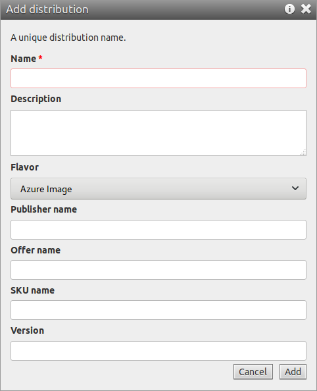This screenshot has width=317, height=391.
Task: Click the Publisher name label
Action: point(44,209)
